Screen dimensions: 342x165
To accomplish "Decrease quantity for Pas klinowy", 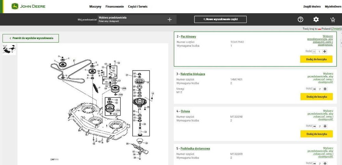I will click(314, 51).
